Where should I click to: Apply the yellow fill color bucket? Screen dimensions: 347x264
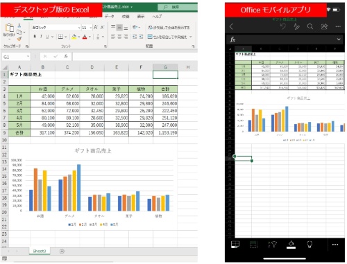pos(74,37)
